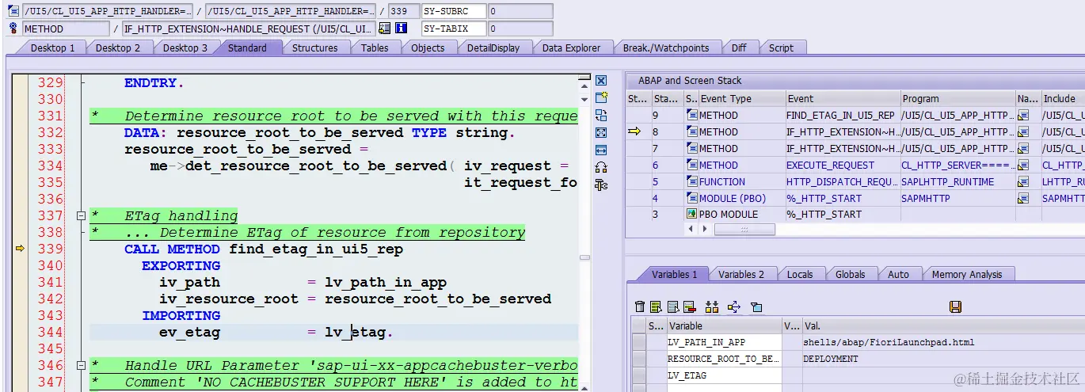Select the row selector for RESOURCE_ROOT_TO_BE

[639, 359]
